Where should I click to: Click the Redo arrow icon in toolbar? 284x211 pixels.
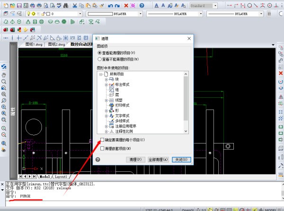click(116, 6)
